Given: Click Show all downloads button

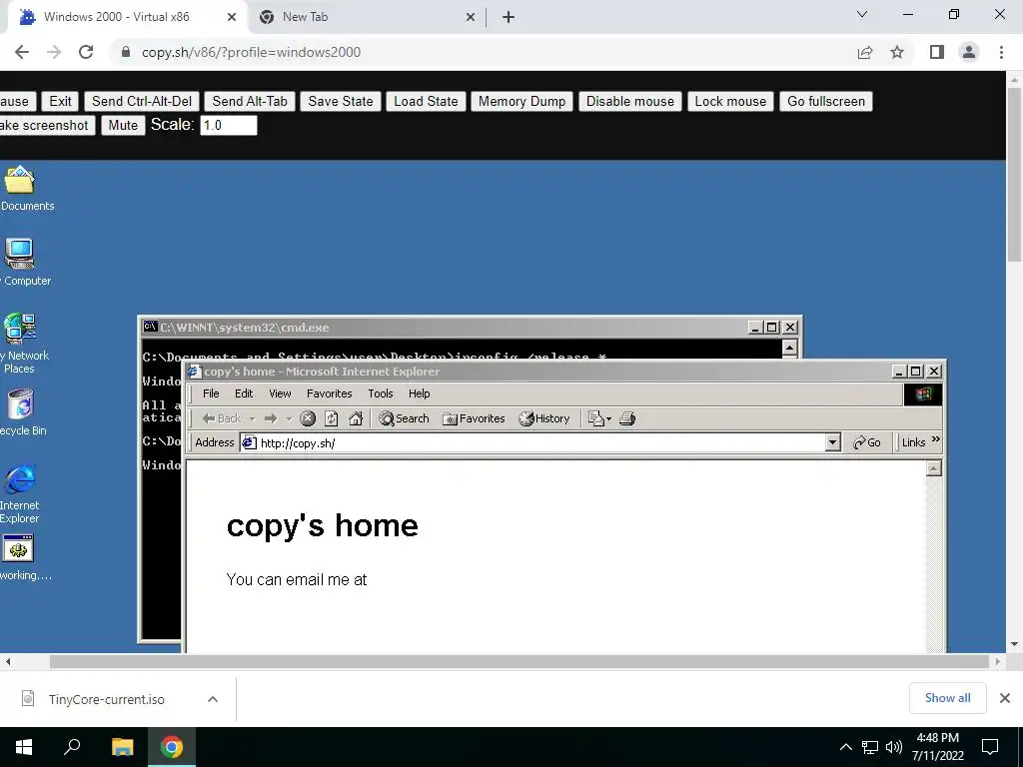Looking at the screenshot, I should (x=947, y=698).
